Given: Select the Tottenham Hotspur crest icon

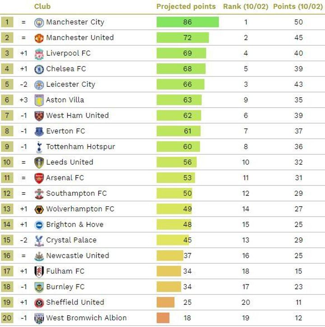Looking at the screenshot, I should [x=39, y=147].
